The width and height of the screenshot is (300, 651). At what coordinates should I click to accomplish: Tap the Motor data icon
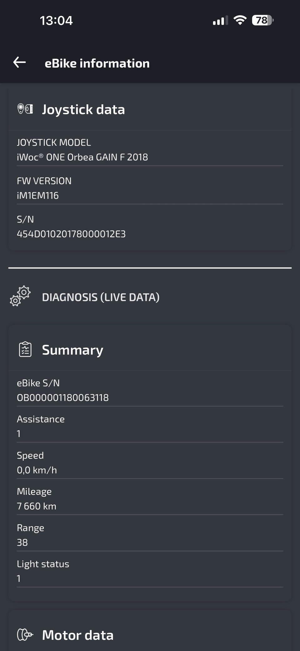click(x=25, y=635)
